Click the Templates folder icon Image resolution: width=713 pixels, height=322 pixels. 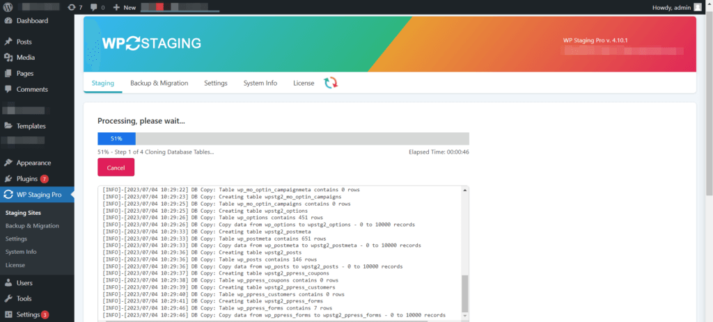click(x=8, y=127)
